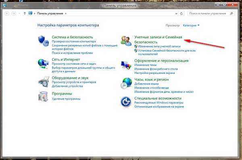Open System and Security shield icon
Screen dimensions: 242x160
(44, 41)
